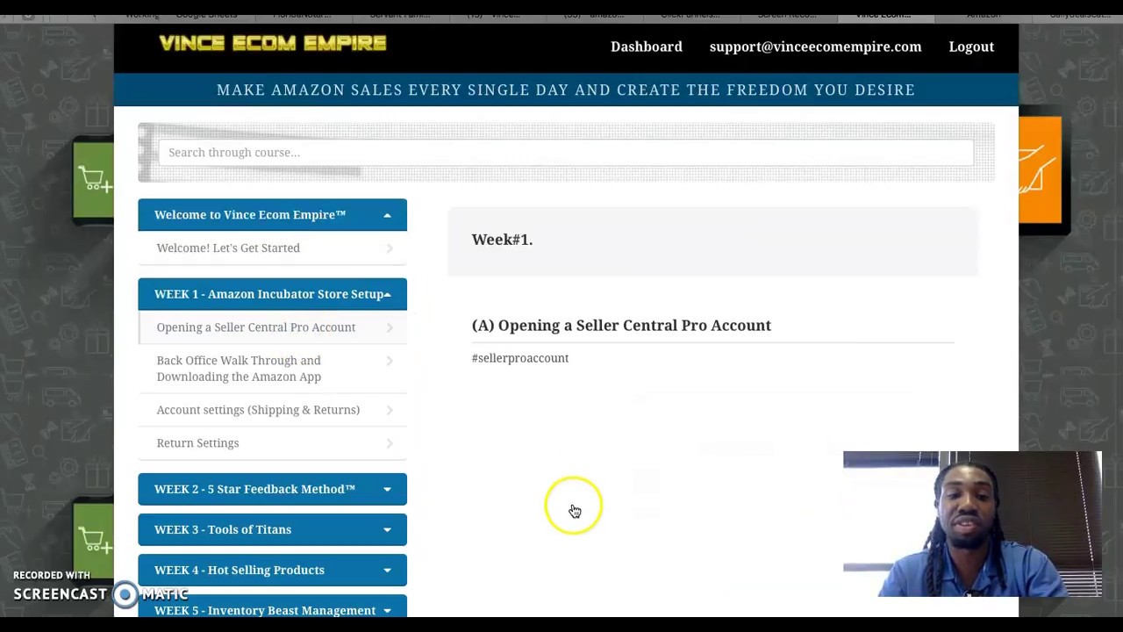Click the support@vinceecomempire.com email link
Image resolution: width=1123 pixels, height=632 pixels.
(815, 47)
